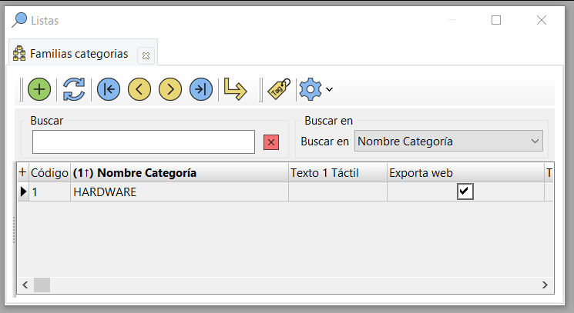Click the green add new record button
The image size is (574, 313).
point(39,89)
